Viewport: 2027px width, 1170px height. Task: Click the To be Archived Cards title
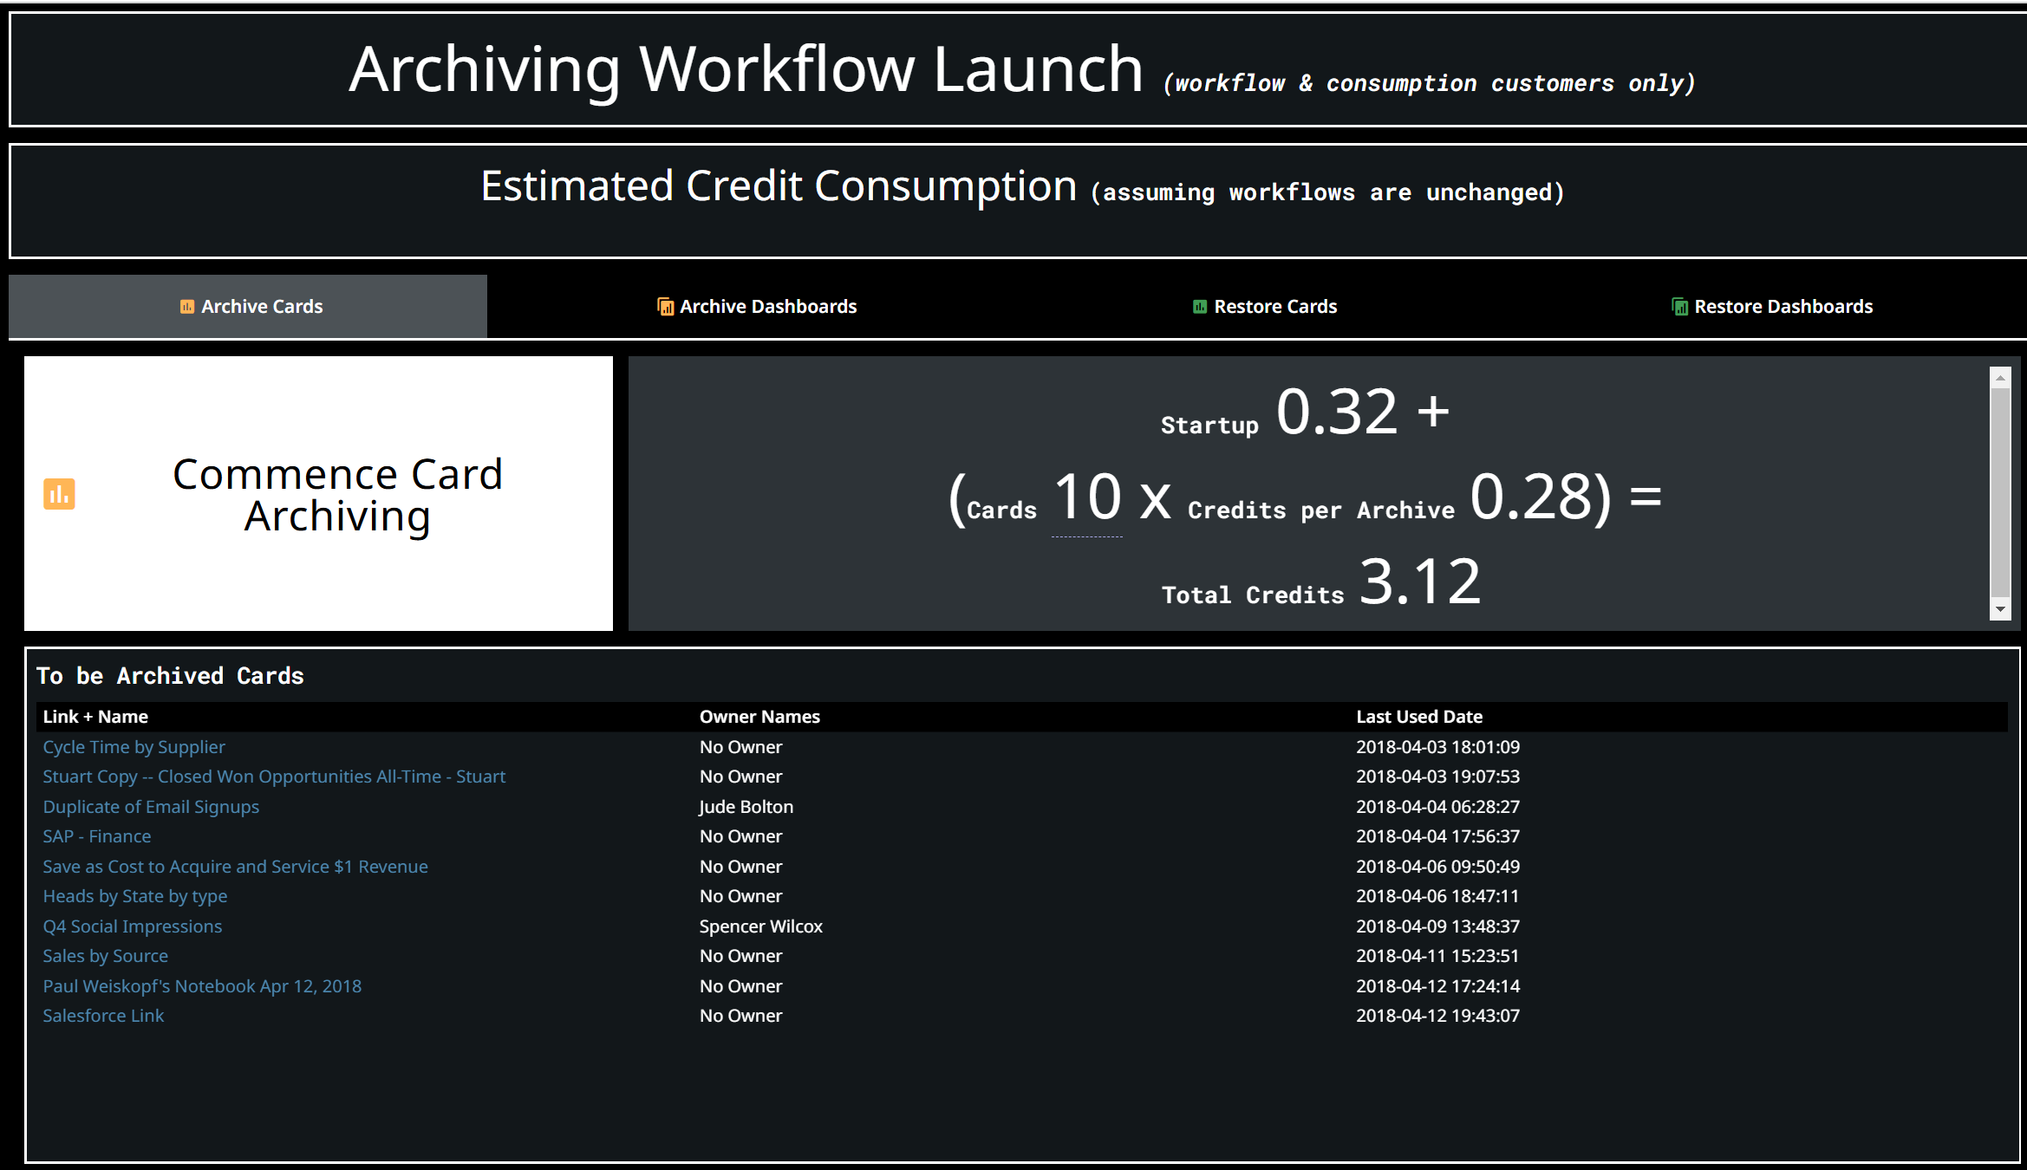[170, 676]
